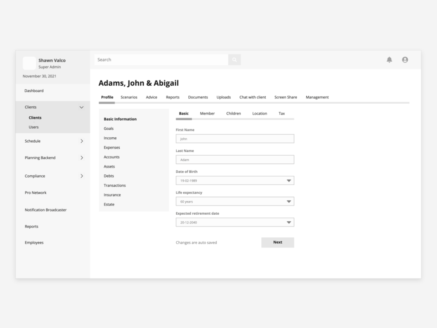Go to the Uploads tab

[223, 97]
